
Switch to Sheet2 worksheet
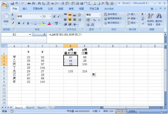coord(30,108)
